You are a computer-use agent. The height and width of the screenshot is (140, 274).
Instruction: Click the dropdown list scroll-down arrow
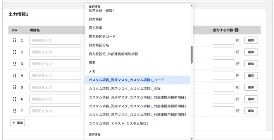point(191,138)
